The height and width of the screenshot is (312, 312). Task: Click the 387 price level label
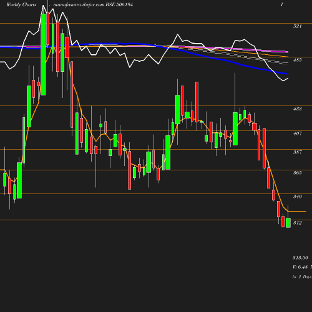click(297, 152)
